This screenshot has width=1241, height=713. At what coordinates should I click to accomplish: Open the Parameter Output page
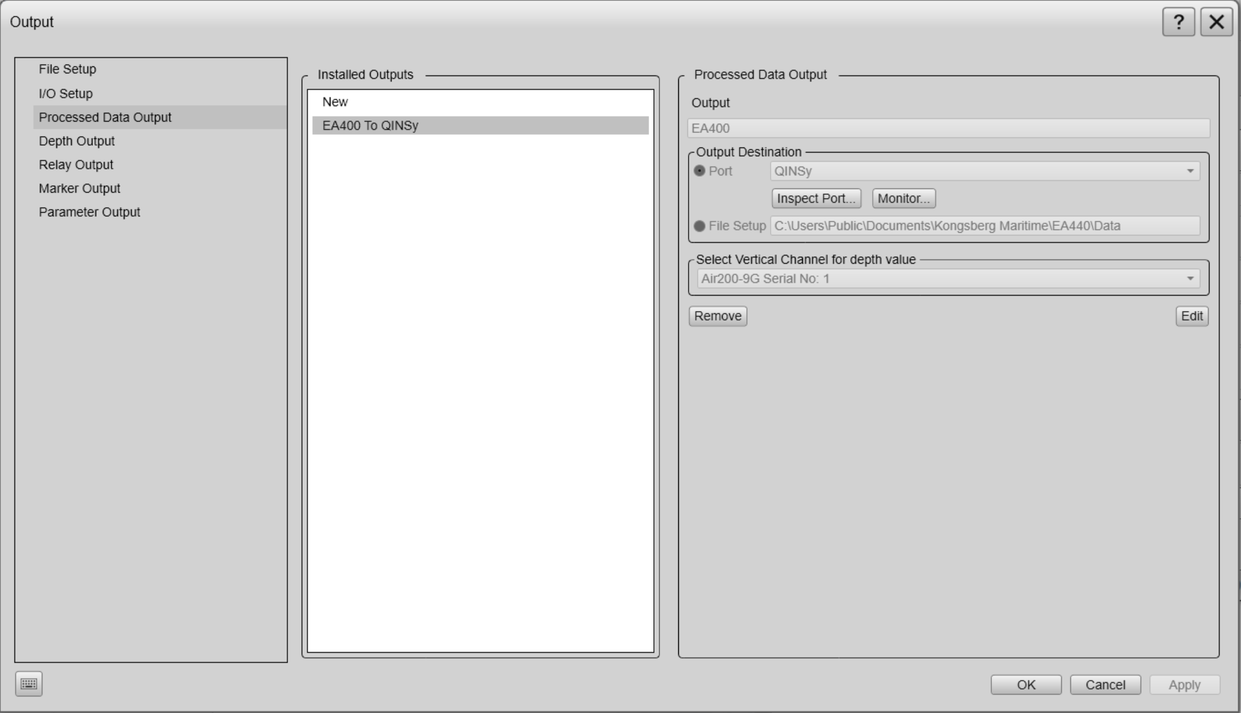[x=89, y=212]
